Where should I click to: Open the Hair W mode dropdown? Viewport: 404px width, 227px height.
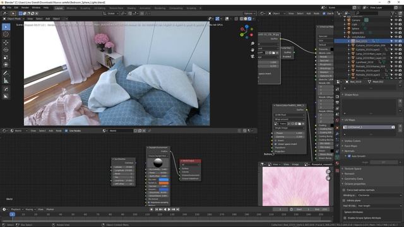pos(379,206)
